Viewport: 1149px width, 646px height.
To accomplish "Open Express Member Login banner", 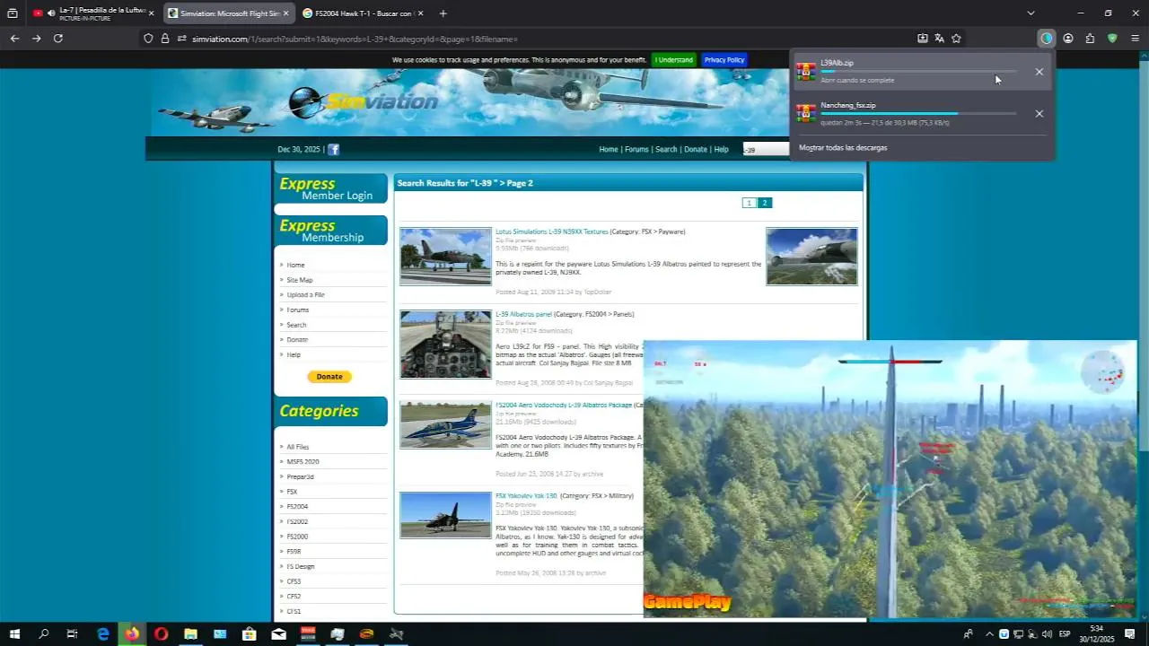I will (x=330, y=188).
